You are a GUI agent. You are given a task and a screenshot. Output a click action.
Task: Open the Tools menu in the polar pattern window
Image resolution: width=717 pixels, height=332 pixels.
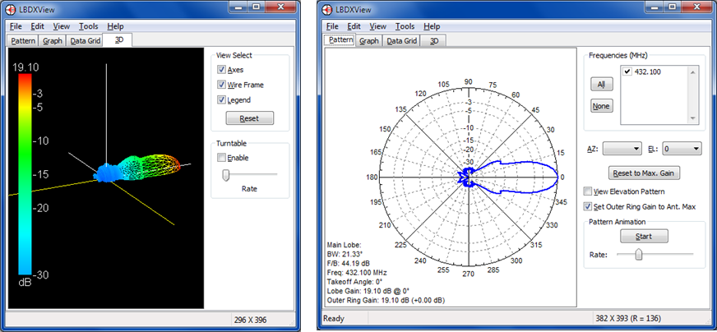coord(405,26)
